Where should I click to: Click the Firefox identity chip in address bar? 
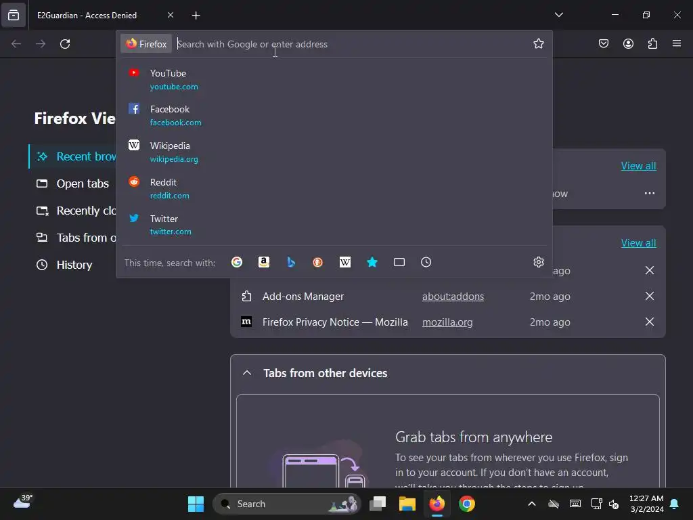[x=146, y=44]
